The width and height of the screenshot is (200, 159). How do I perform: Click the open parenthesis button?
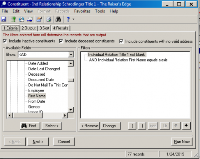132,126
